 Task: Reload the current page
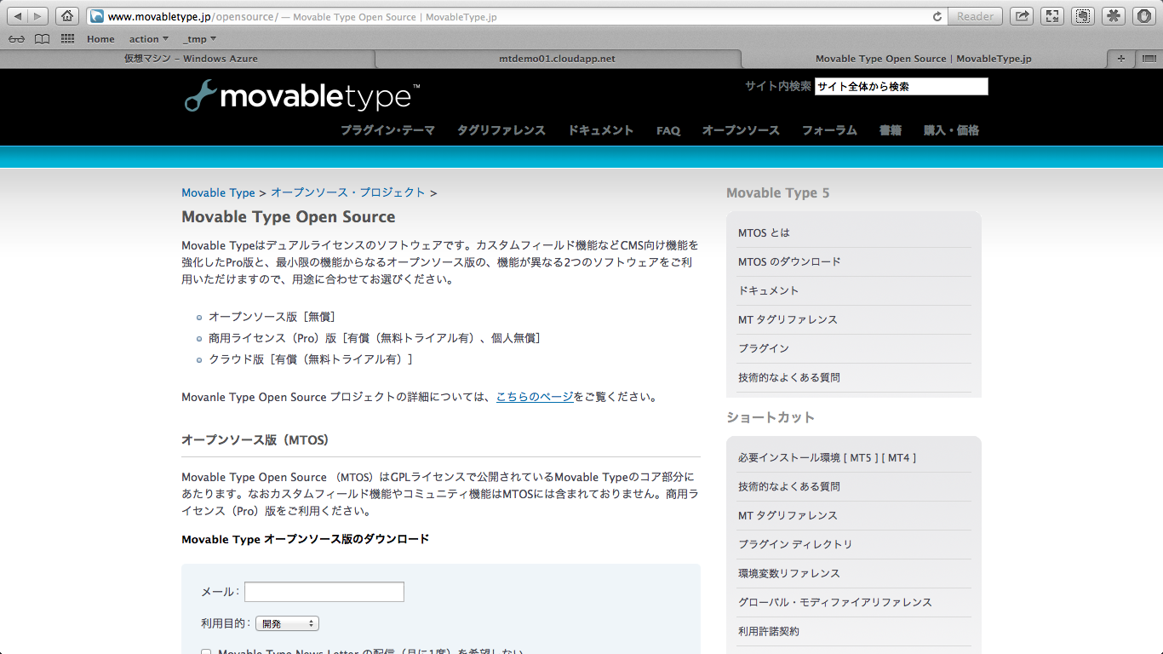pyautogui.click(x=937, y=16)
